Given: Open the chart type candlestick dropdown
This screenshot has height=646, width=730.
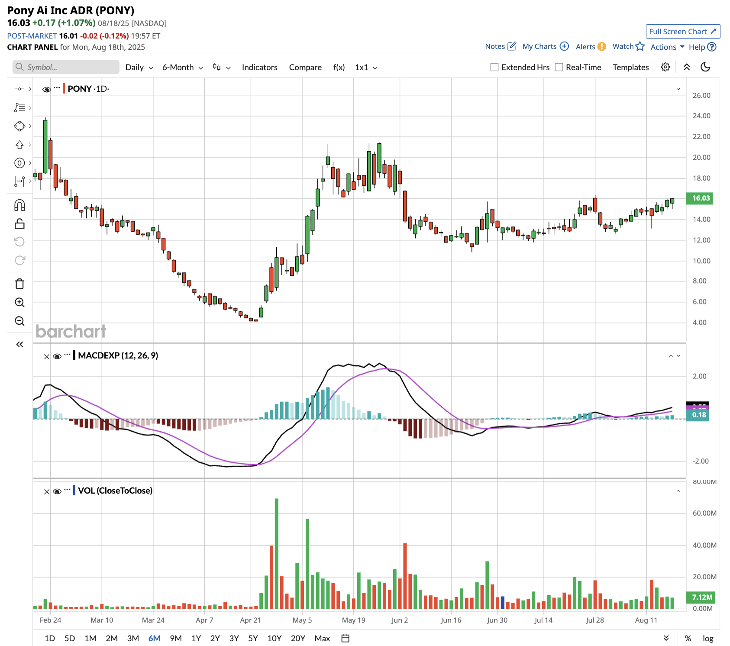Looking at the screenshot, I should [x=222, y=67].
